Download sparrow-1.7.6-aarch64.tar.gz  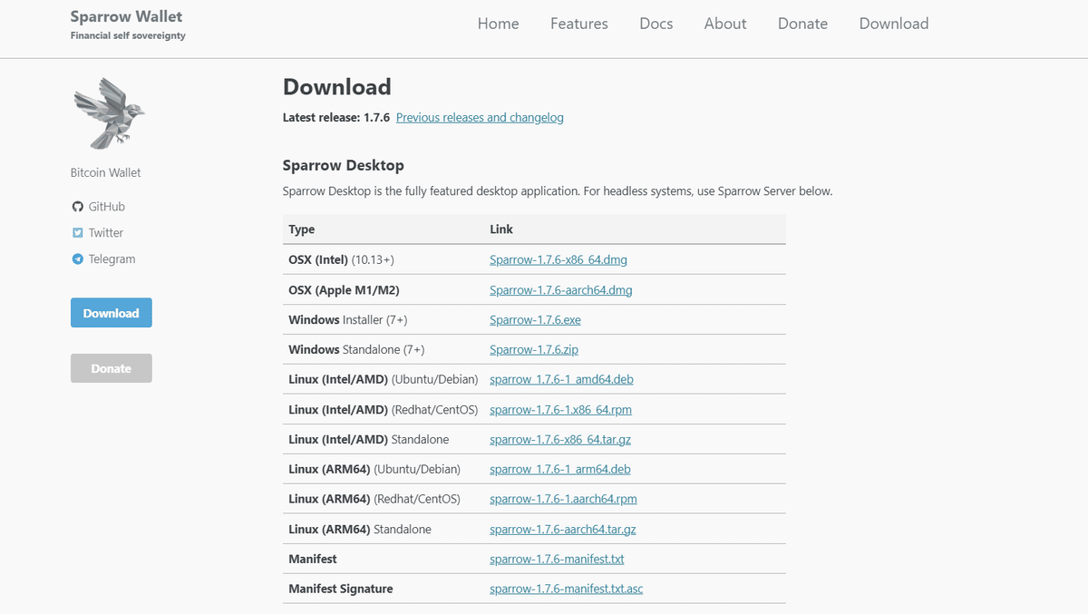(x=563, y=530)
